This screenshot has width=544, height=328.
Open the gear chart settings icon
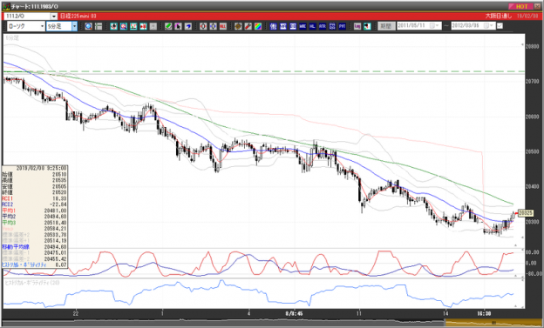(x=238, y=26)
